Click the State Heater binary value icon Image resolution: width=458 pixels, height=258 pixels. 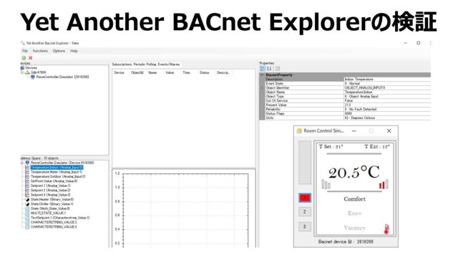[27, 199]
